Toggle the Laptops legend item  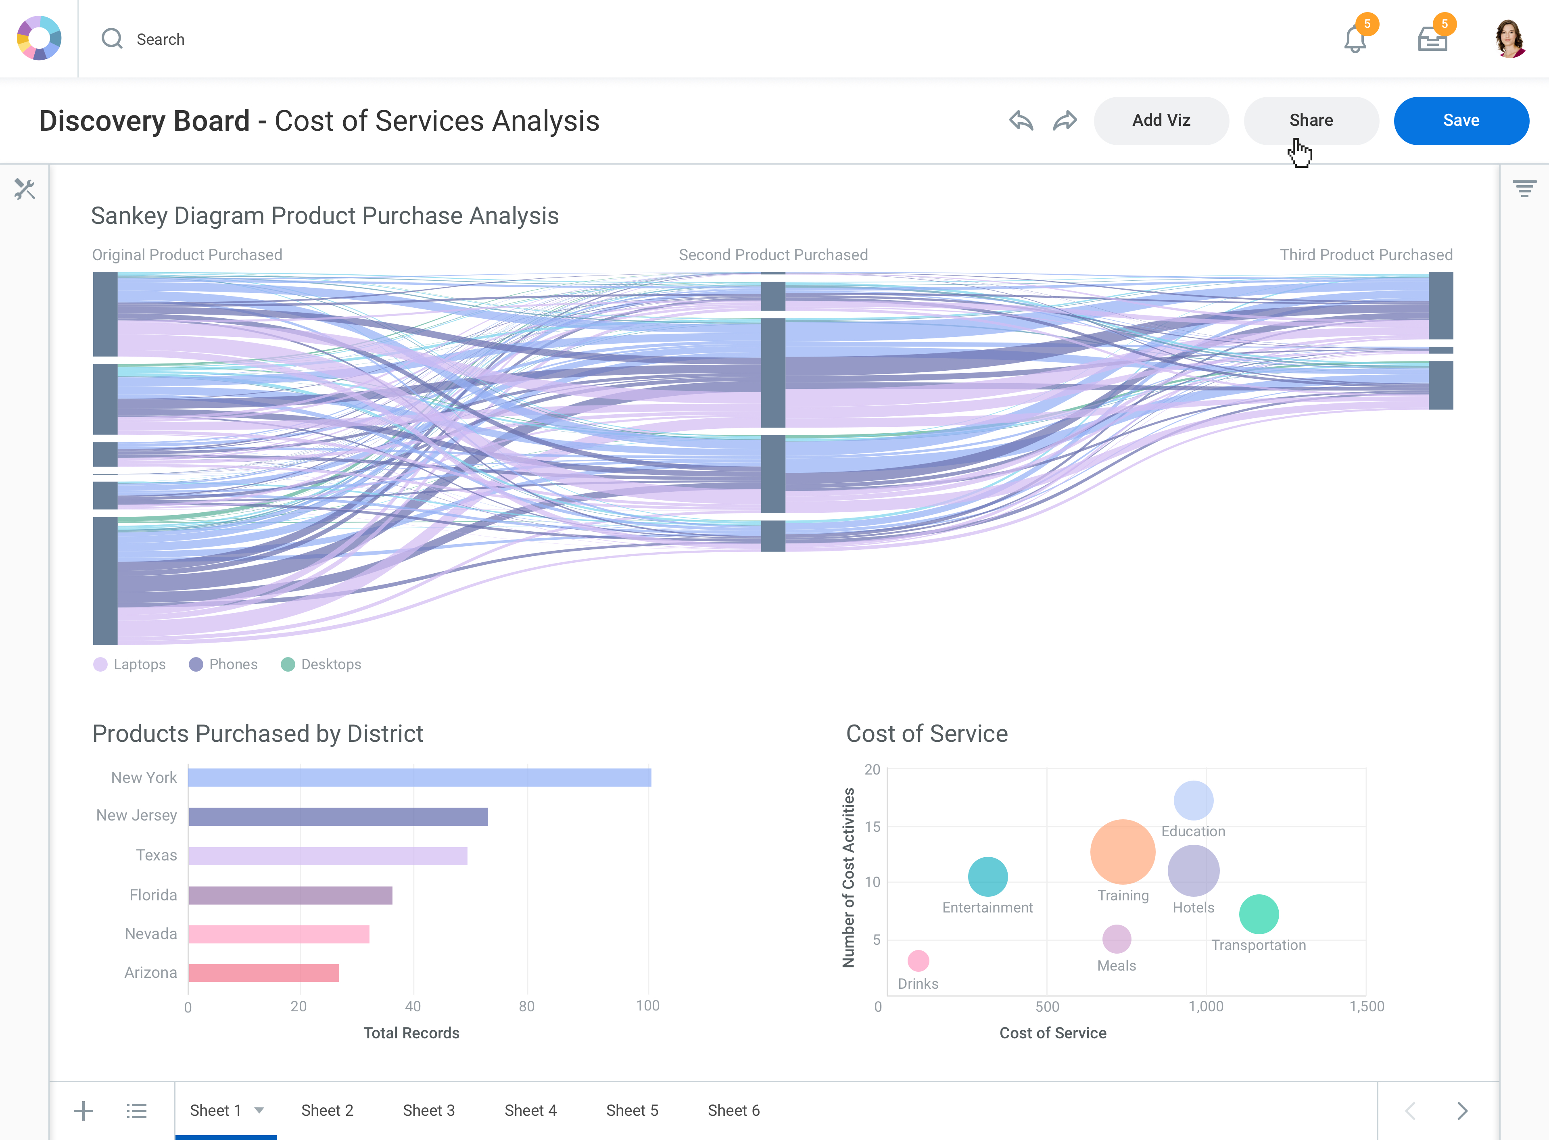click(x=130, y=664)
